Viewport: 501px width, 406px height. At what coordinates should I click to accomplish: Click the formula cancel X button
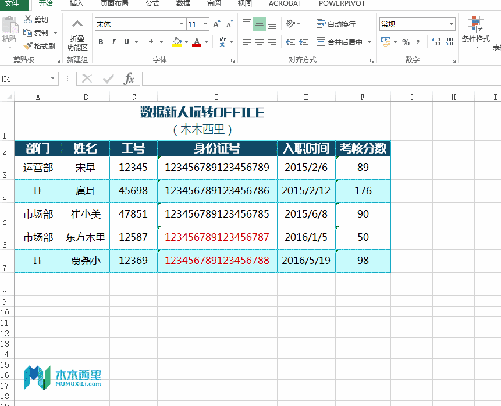(87, 79)
